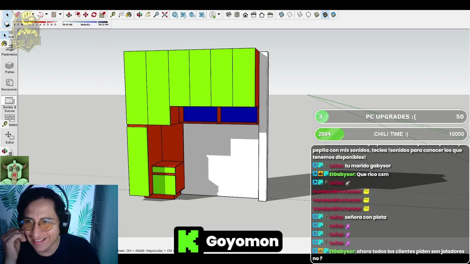Click the 'señora con plata' chat message

[365, 217]
